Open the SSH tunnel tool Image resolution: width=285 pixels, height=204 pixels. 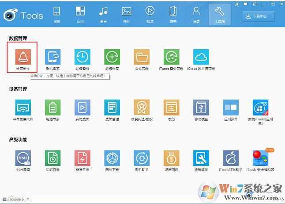pyautogui.click(x=23, y=158)
